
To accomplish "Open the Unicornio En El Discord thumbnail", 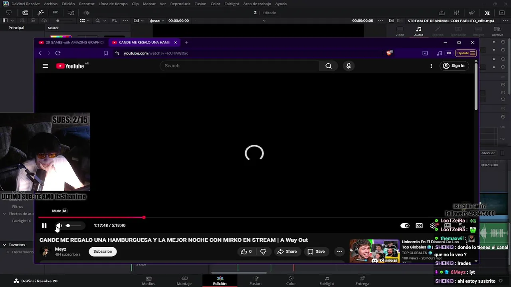I will tap(374, 251).
